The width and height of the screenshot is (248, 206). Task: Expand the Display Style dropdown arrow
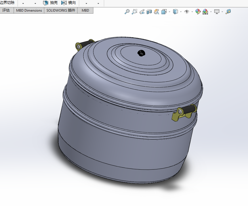181,12
